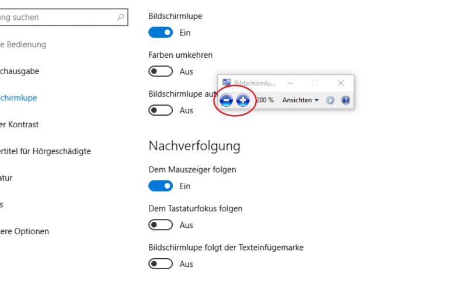Click the Bildschirmlupe window title icon
This screenshot has width=467, height=292.
coord(226,83)
